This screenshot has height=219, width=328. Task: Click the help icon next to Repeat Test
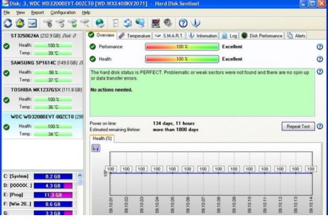320,126
